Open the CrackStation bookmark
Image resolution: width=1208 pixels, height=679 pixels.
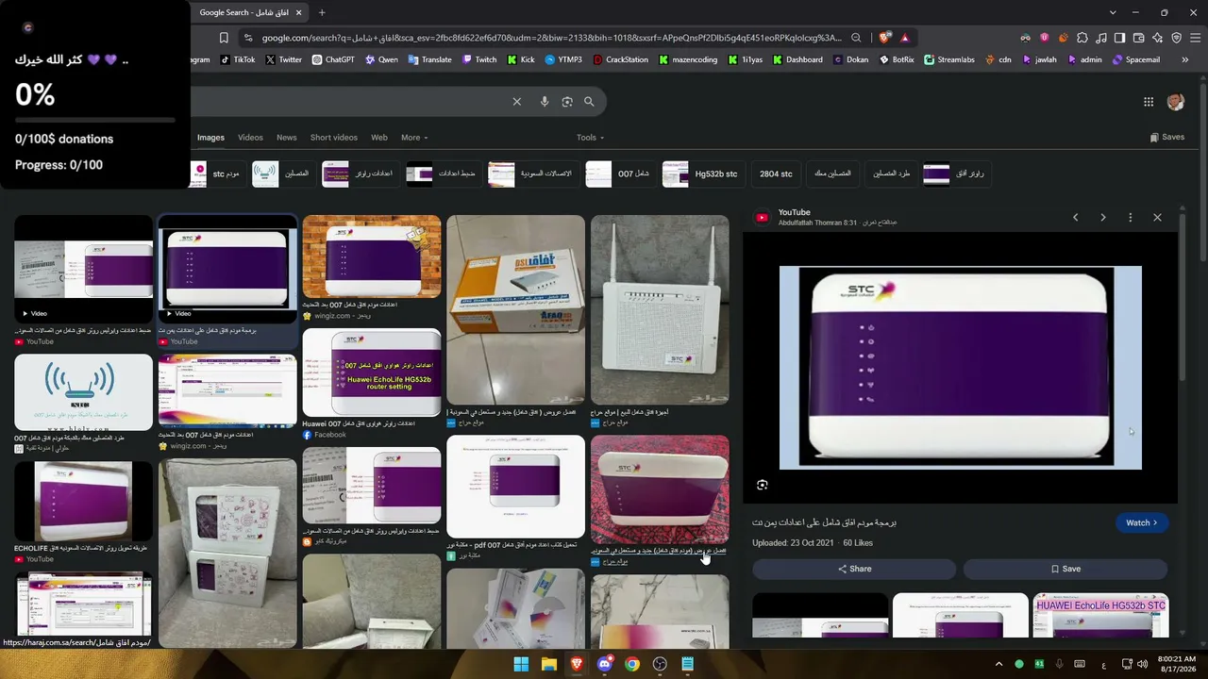point(620,59)
